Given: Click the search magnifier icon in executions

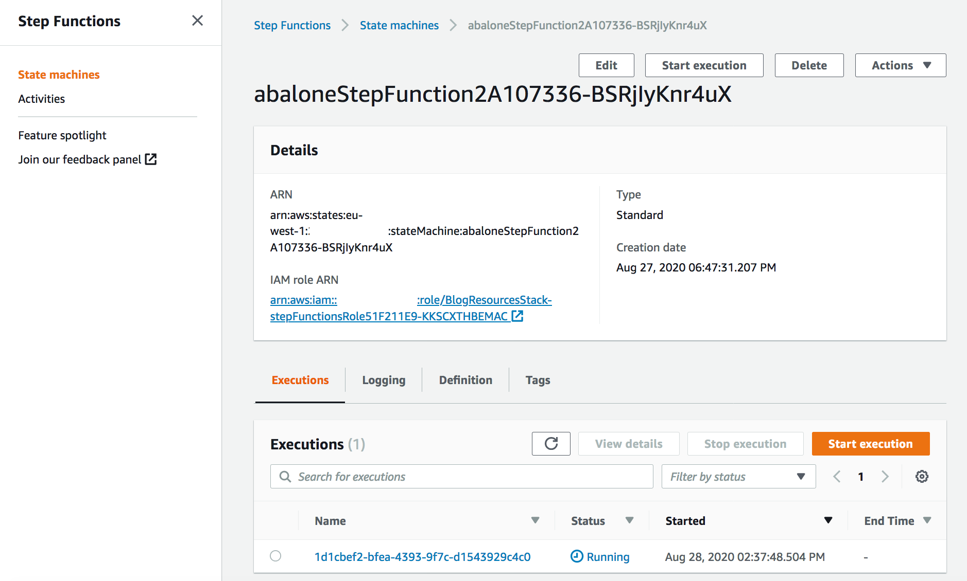Looking at the screenshot, I should pos(285,477).
